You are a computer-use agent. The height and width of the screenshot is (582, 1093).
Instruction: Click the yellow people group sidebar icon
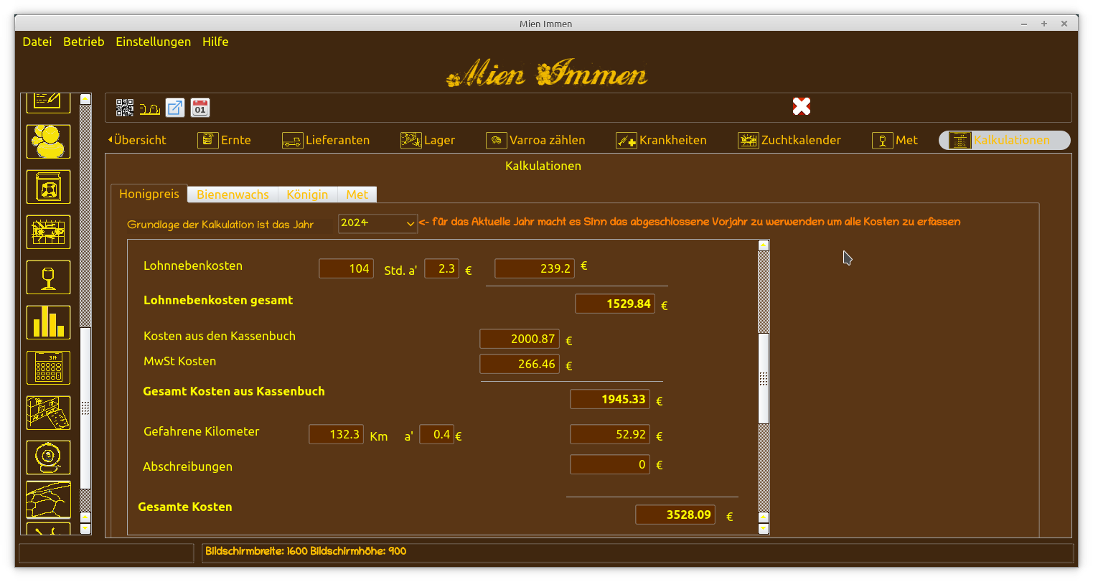pos(49,141)
